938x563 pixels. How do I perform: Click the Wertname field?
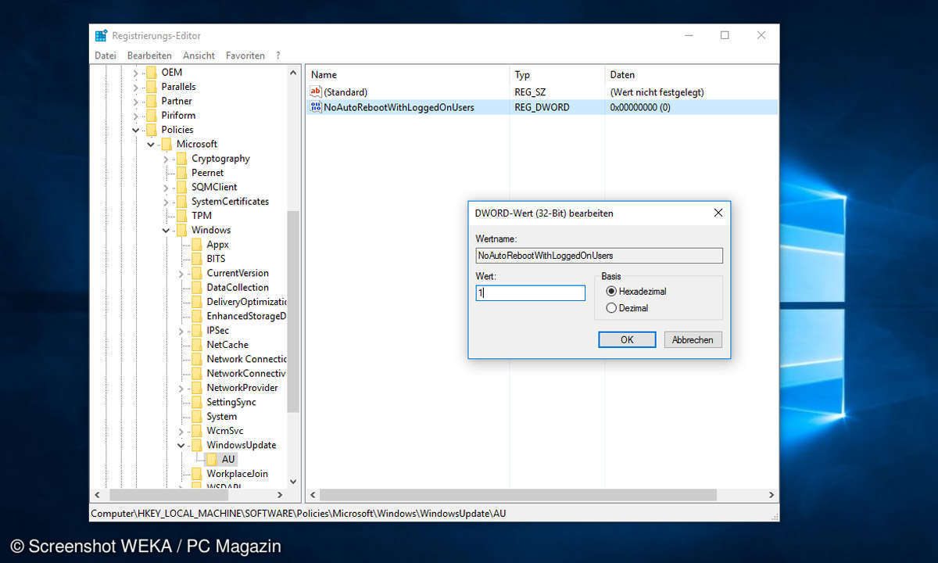599,256
